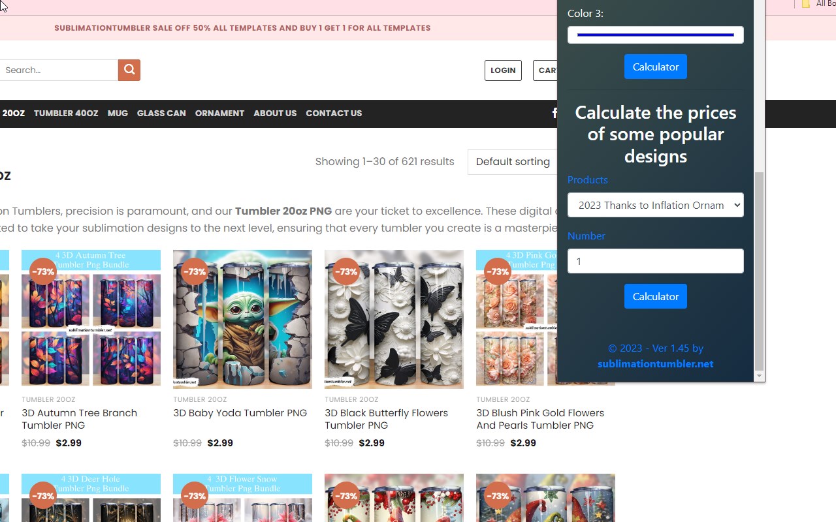Click 'Tumbler 20oz PNG' bold text

point(283,211)
